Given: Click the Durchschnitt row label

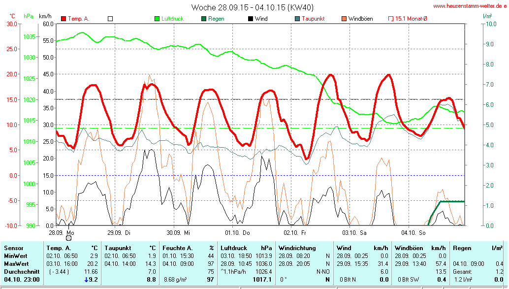Looking at the screenshot, I should coord(19,271).
